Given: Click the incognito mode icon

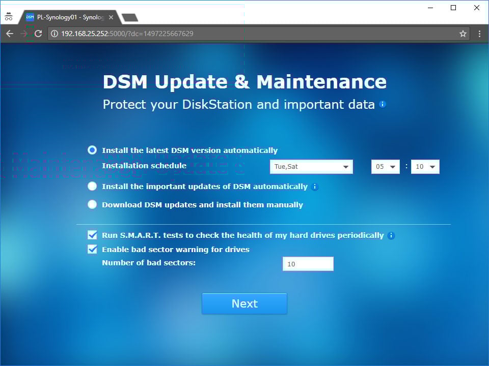Looking at the screenshot, I should tap(9, 16).
